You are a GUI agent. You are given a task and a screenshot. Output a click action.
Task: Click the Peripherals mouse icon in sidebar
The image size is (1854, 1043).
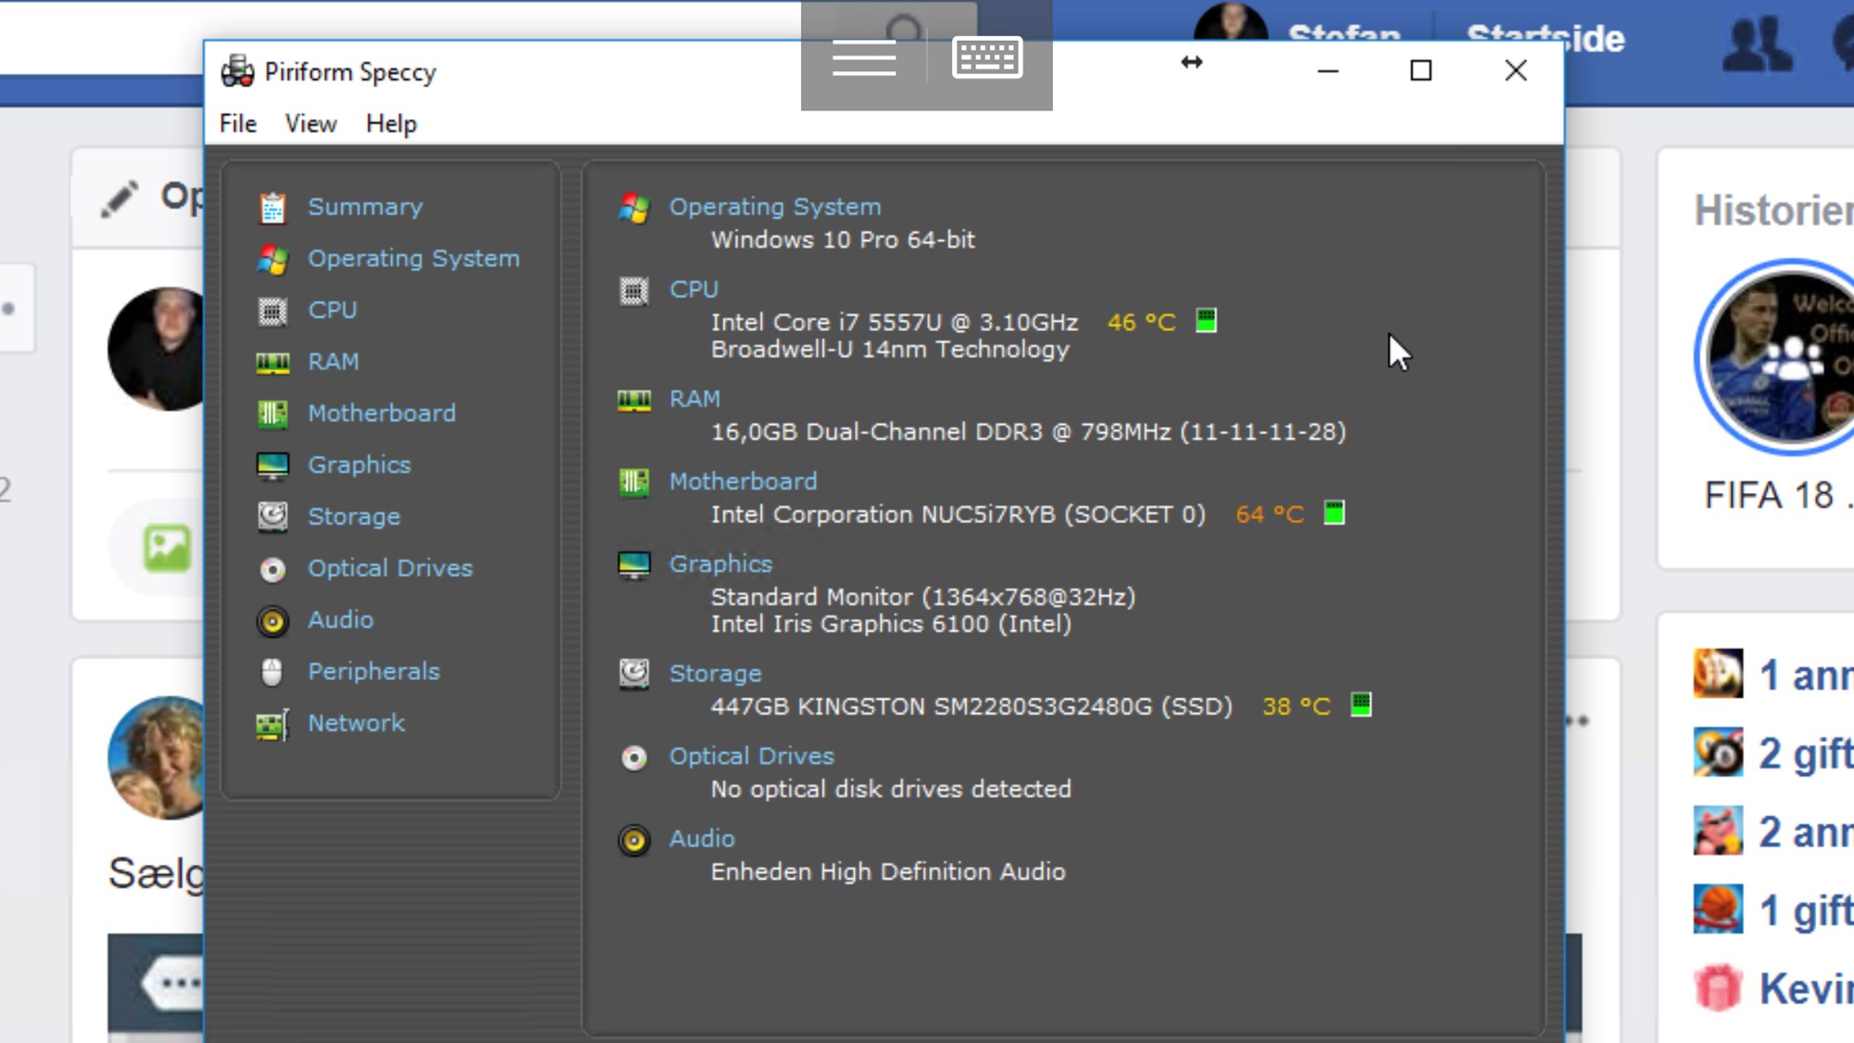coord(273,672)
